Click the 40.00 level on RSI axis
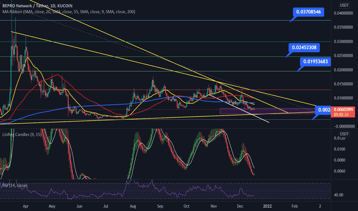The height and width of the screenshot is (211, 358). (x=338, y=195)
